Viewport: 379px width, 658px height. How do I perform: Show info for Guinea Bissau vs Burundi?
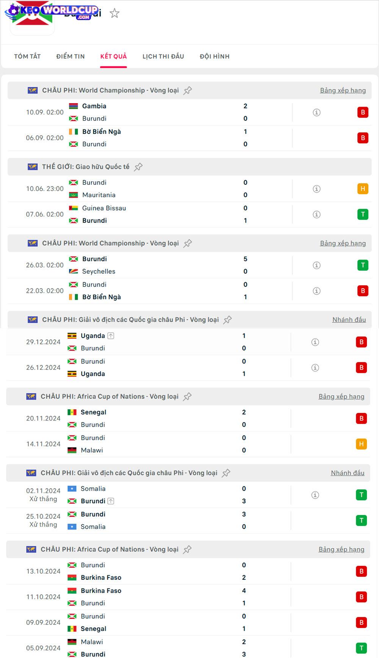[316, 214]
